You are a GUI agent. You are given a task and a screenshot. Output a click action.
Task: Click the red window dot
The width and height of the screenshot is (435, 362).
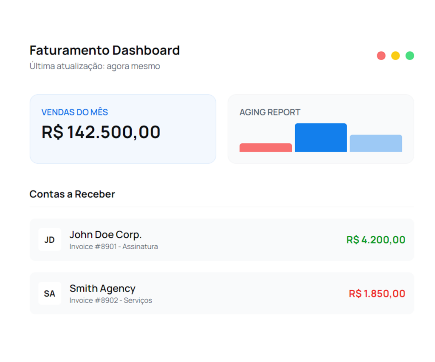click(x=381, y=56)
